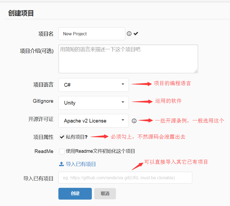230x206 pixels.
Task: Enable the Readme initialization checkbox
Action: (x=62, y=151)
